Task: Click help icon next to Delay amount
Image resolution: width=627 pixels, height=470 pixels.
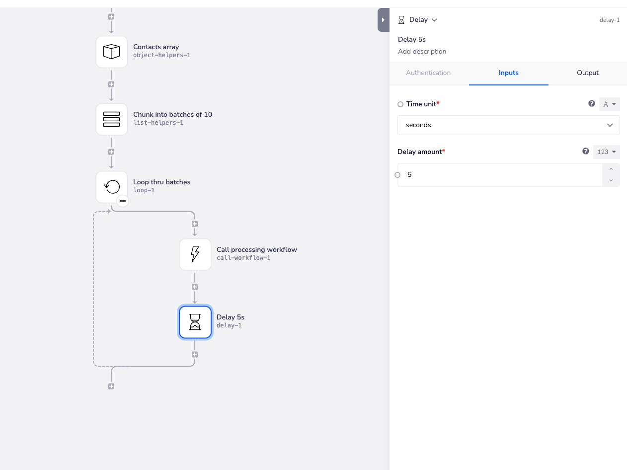Action: 586,152
